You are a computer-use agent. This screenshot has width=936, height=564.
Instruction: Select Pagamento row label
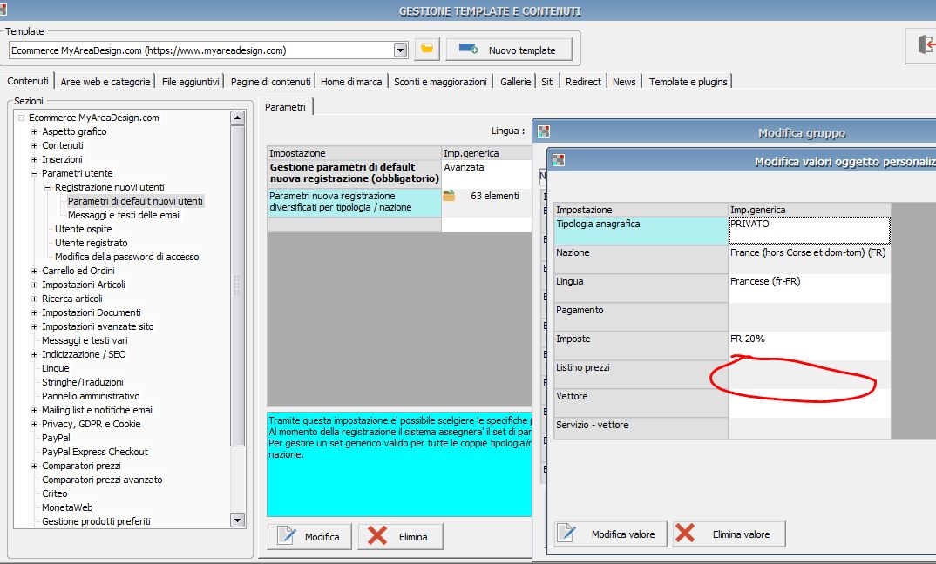click(641, 317)
